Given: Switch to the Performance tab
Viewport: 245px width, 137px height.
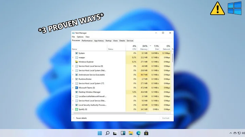Looking at the screenshot, I should pyautogui.click(x=87, y=41).
